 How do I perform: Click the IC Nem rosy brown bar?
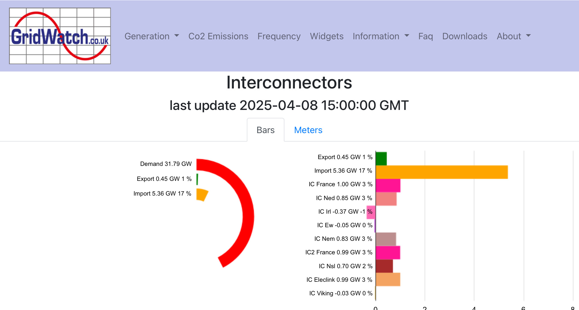click(x=386, y=239)
